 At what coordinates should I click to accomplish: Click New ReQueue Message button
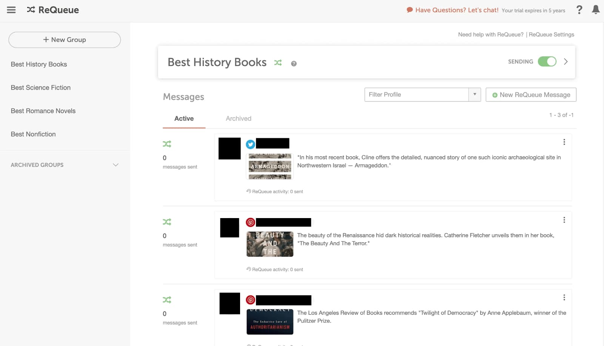531,95
